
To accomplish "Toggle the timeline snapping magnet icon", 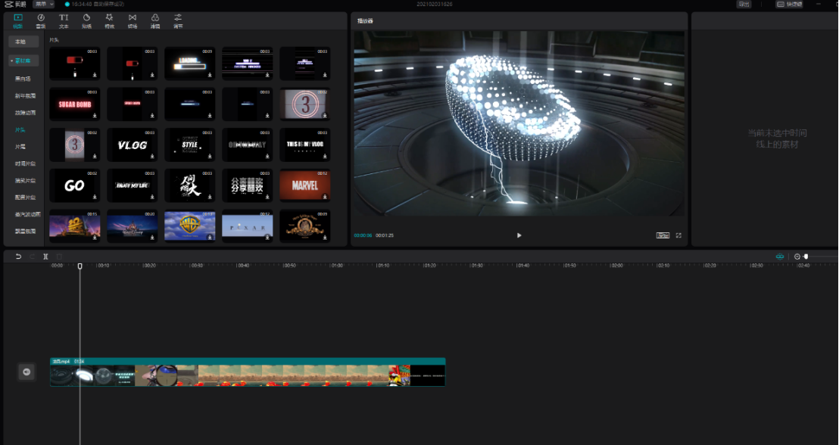I will point(780,257).
